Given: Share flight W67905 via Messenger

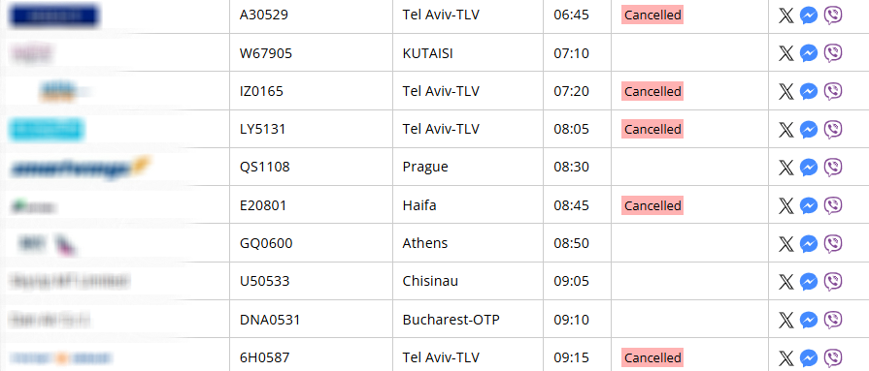Looking at the screenshot, I should point(809,53).
